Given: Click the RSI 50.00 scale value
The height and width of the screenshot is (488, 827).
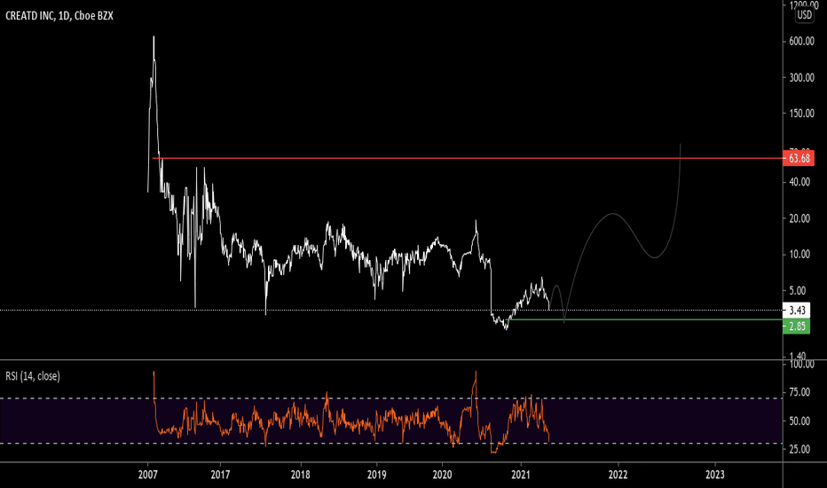Looking at the screenshot, I should (x=799, y=421).
